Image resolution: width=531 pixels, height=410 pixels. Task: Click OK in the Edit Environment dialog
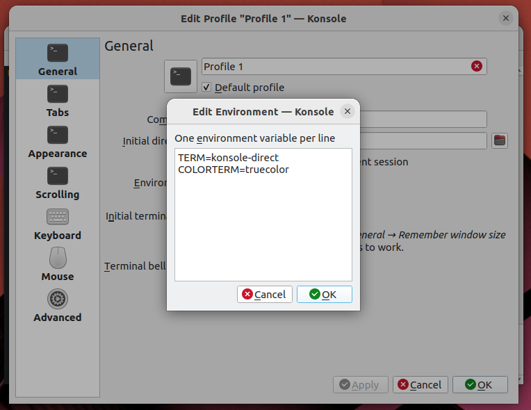click(324, 295)
